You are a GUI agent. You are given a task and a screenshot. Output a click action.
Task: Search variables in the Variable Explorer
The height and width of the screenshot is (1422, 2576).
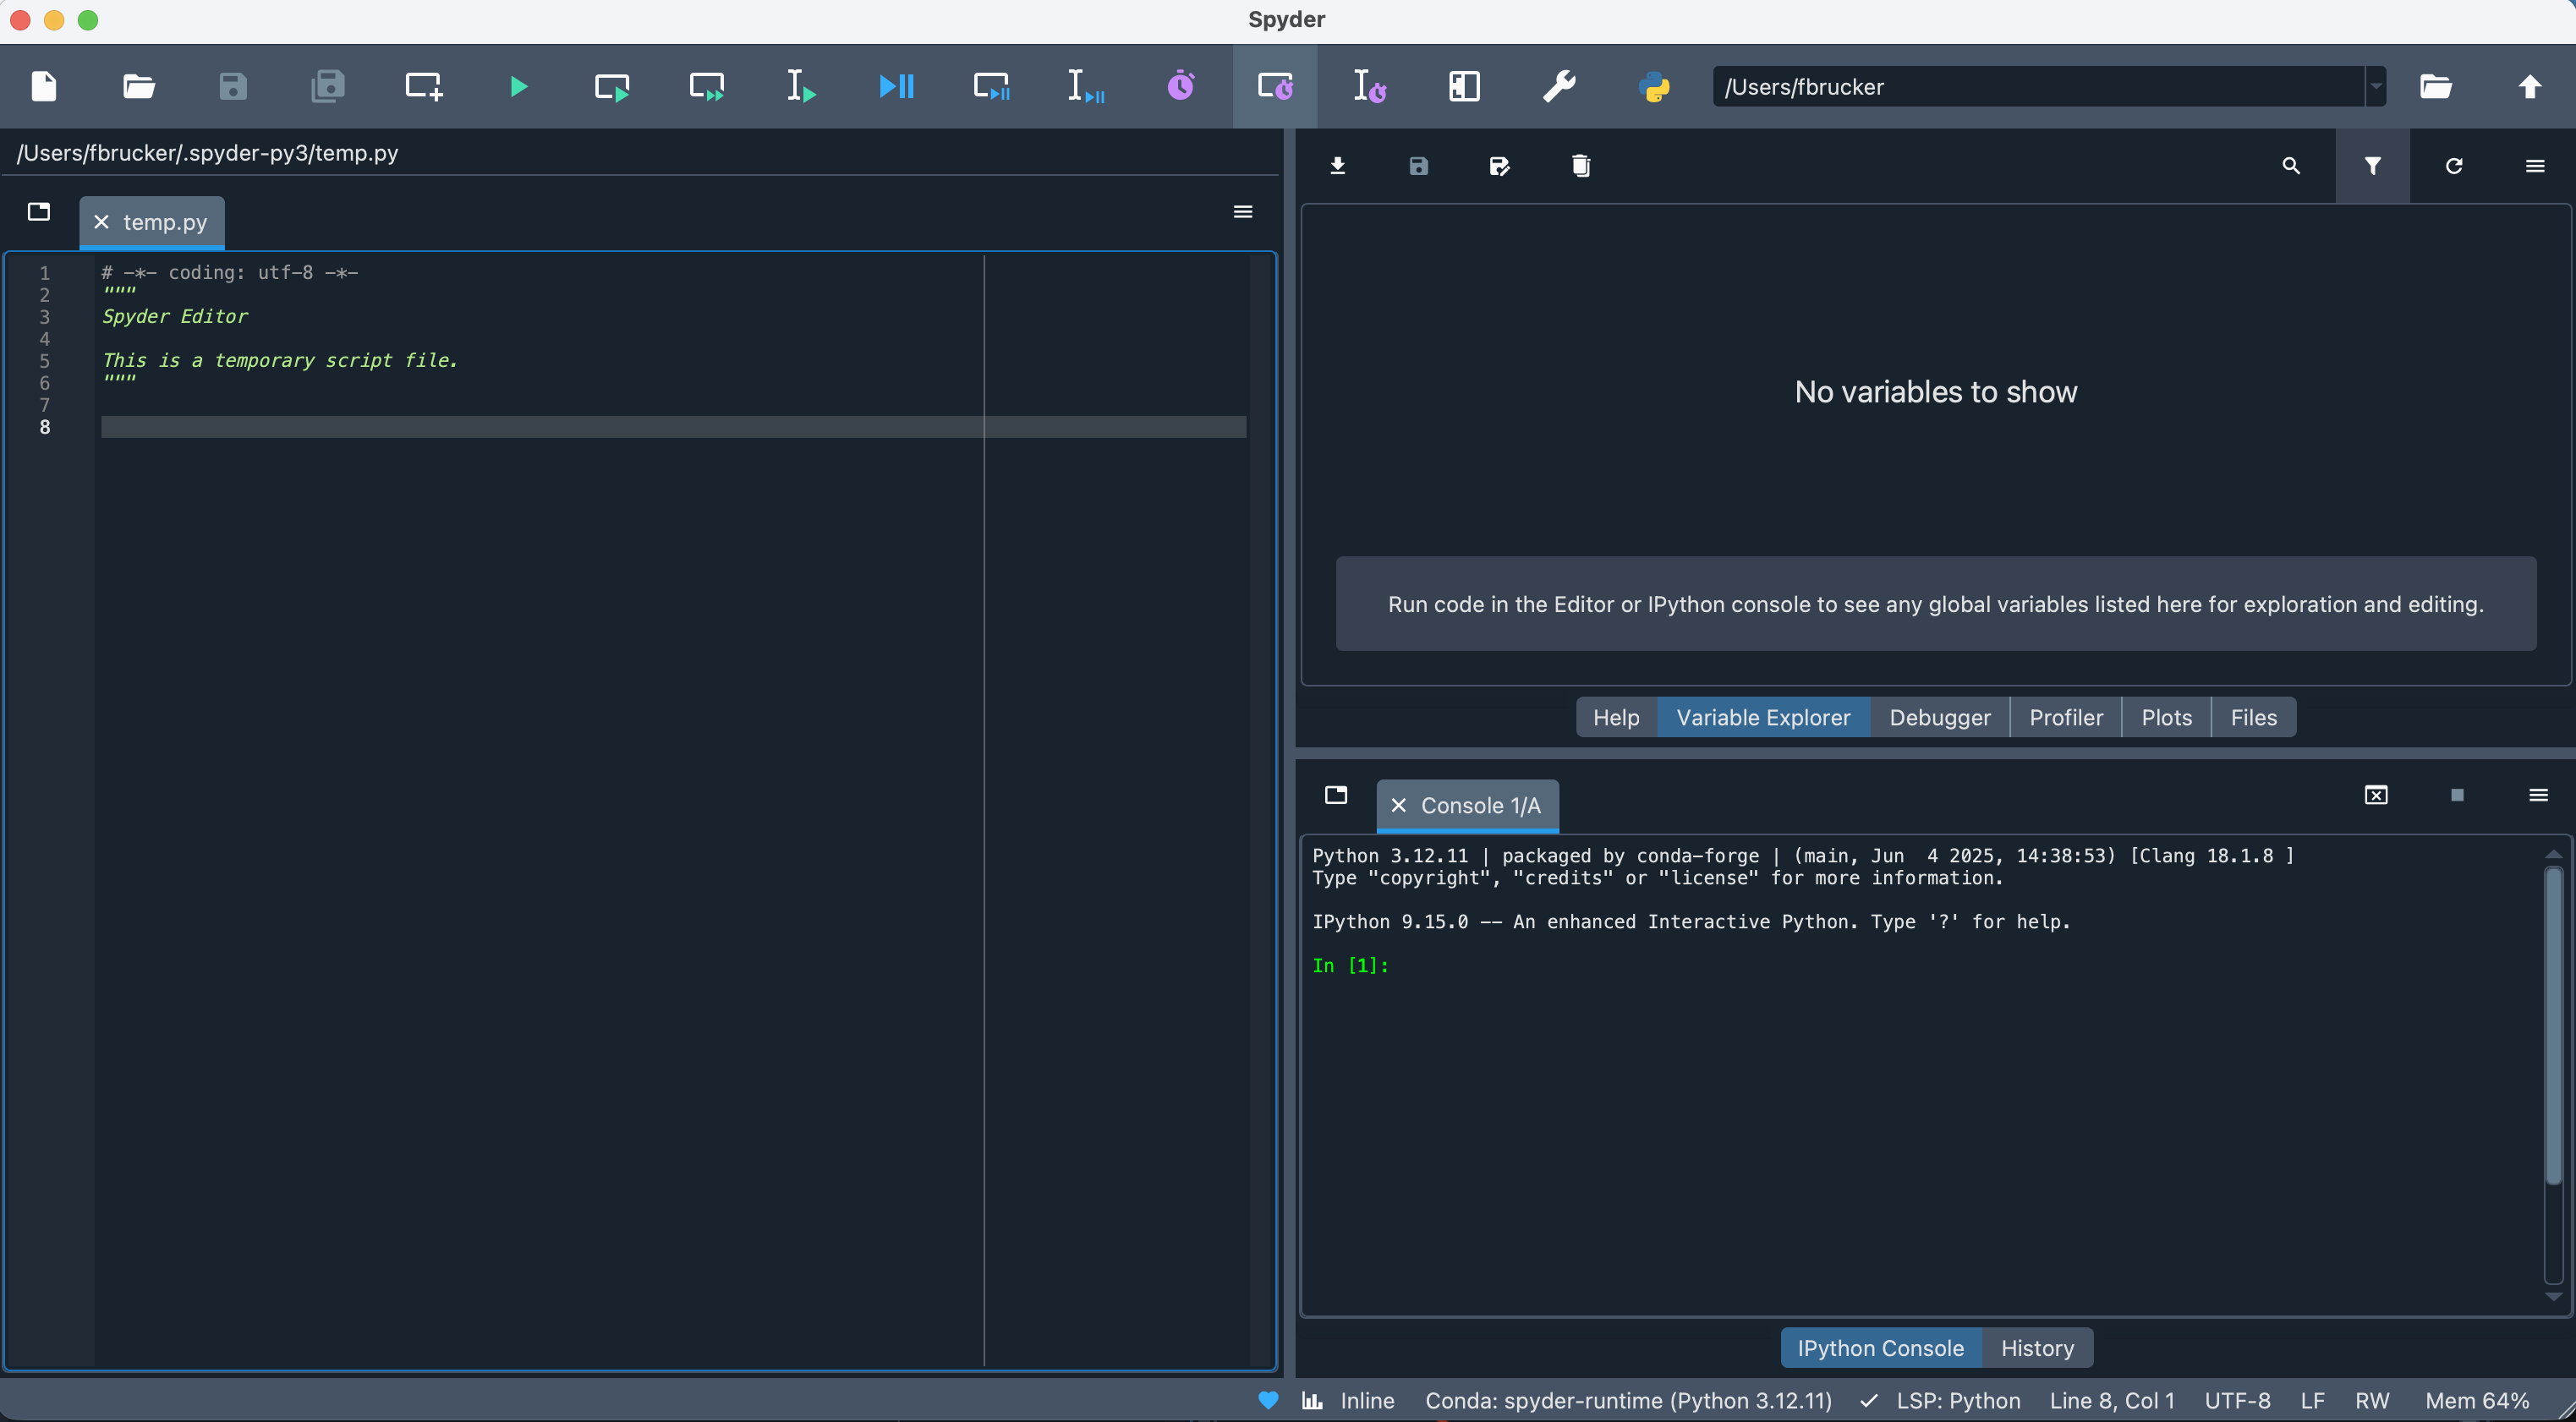point(2291,166)
